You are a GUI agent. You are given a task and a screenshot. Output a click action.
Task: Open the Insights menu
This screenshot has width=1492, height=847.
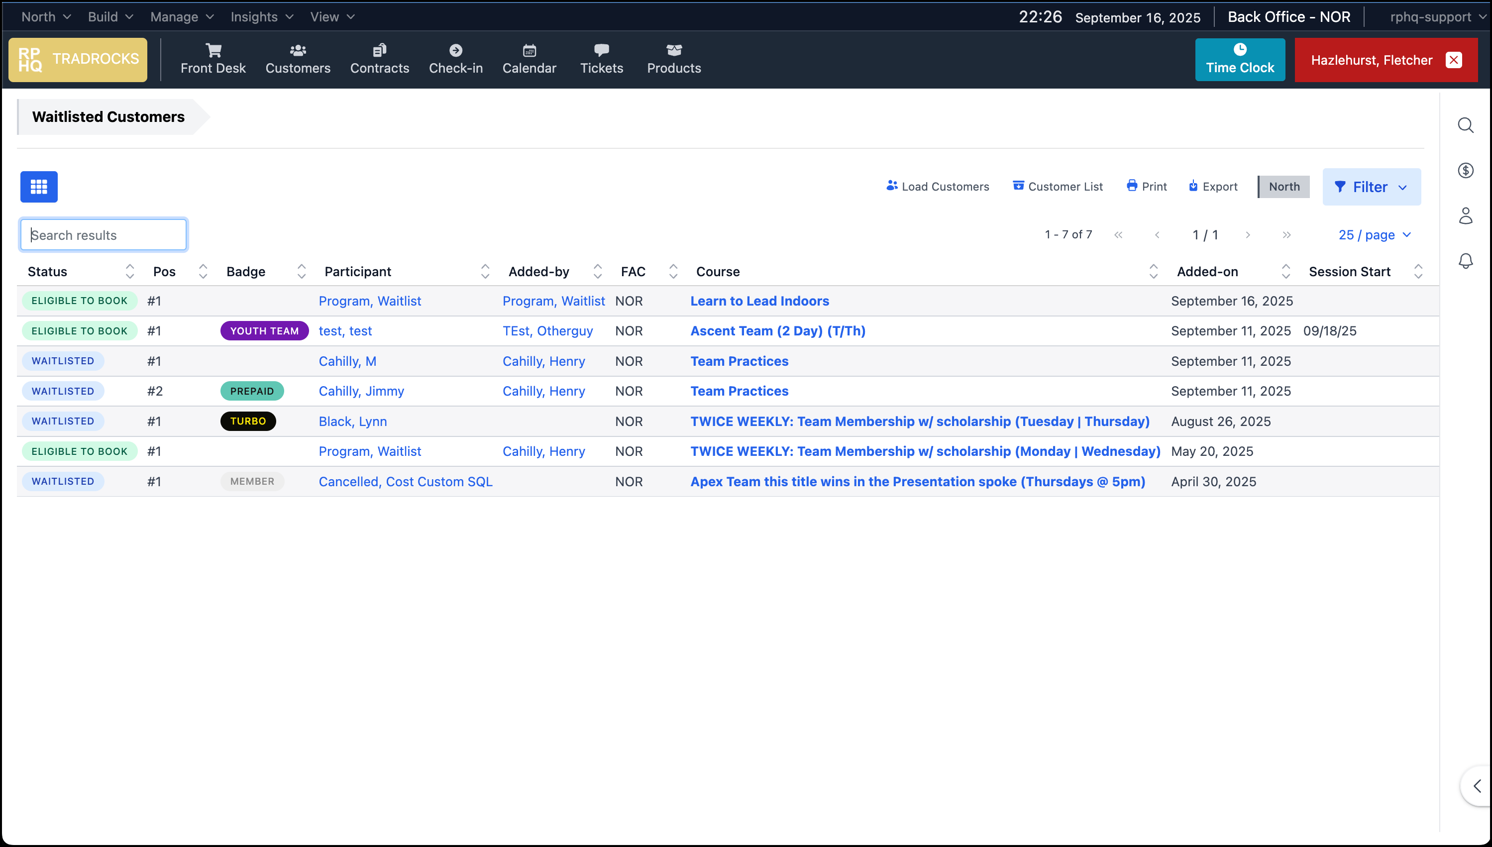click(x=261, y=17)
